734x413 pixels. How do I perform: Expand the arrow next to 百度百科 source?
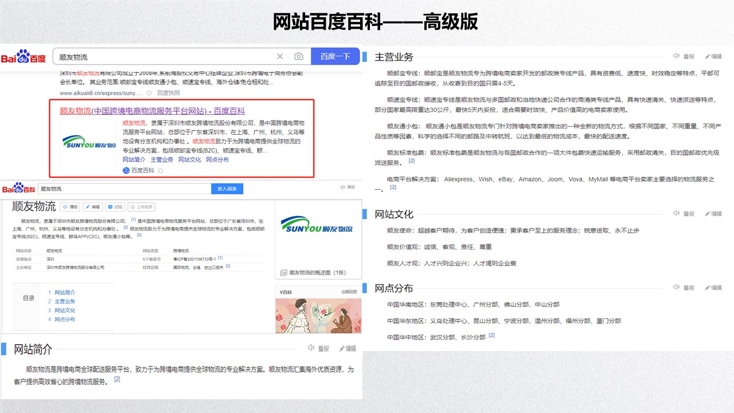click(x=161, y=171)
